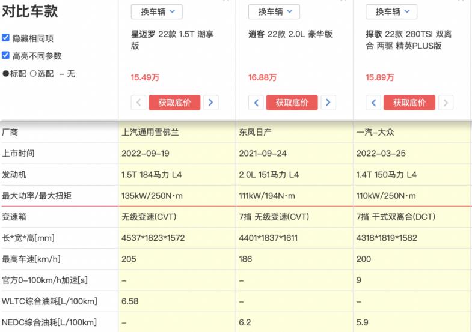Move 探歌 column right with its arrow

tap(446, 103)
